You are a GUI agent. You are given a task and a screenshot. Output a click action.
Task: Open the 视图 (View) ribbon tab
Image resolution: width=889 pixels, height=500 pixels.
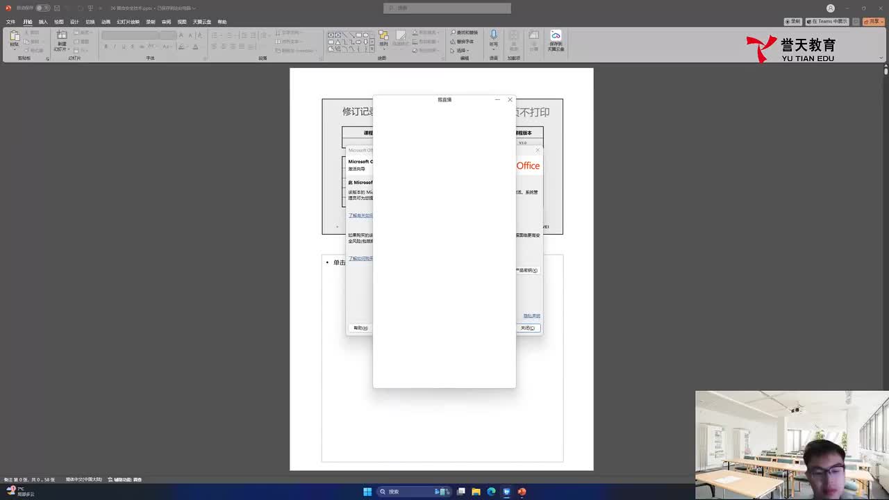click(x=182, y=22)
